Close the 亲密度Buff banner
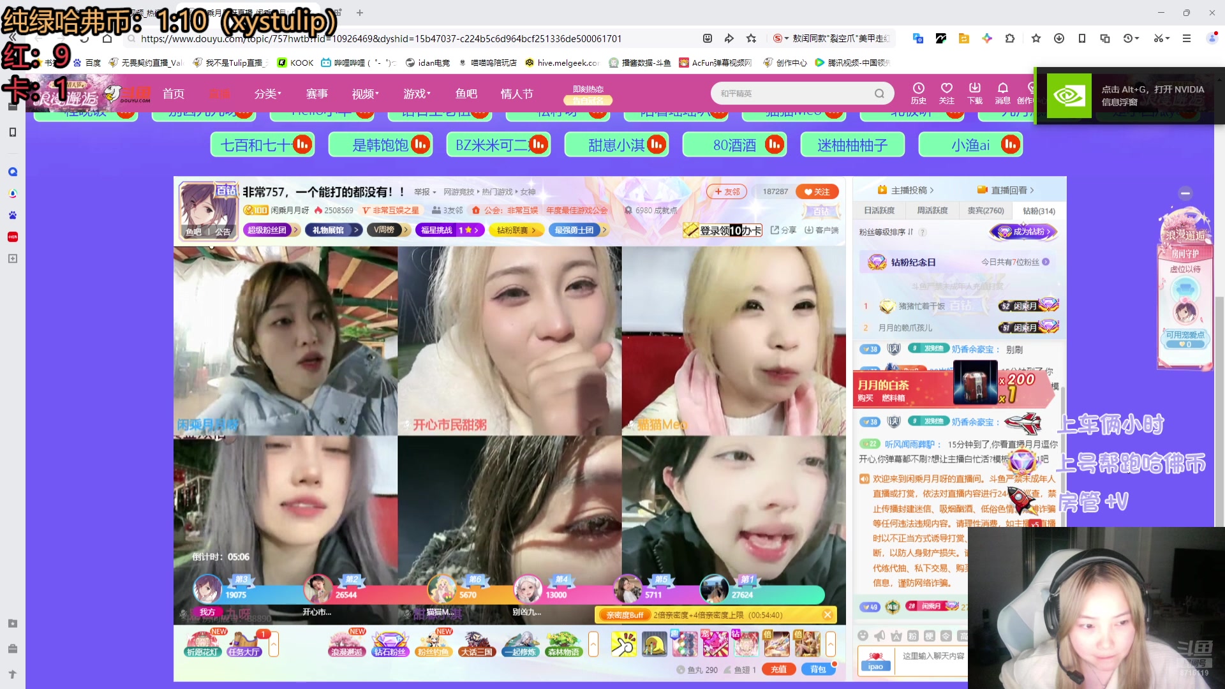This screenshot has width=1225, height=689. [x=828, y=615]
